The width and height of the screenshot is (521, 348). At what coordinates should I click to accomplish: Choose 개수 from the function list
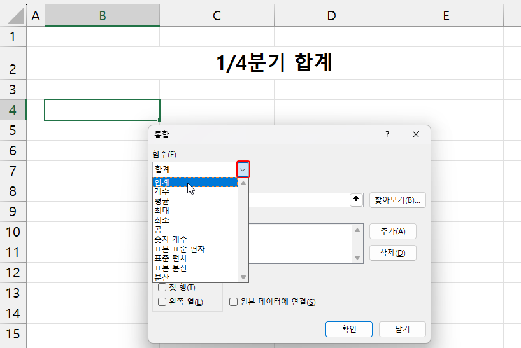[195, 191]
